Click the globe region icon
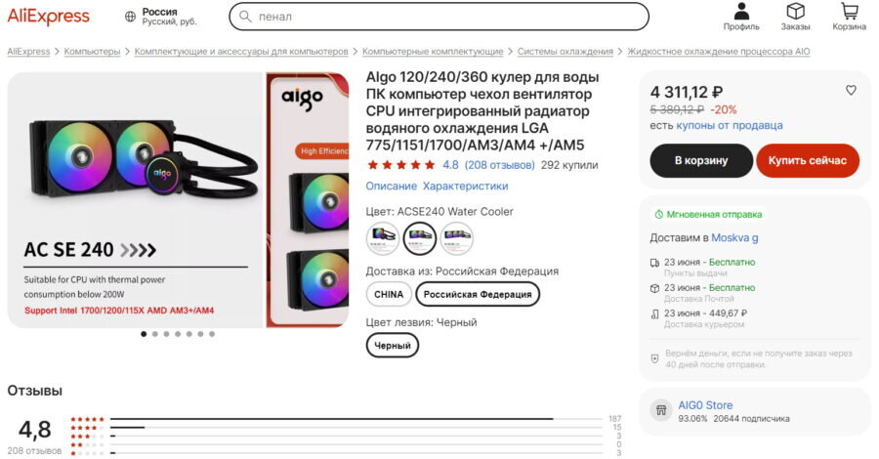879x459 pixels. 130,17
